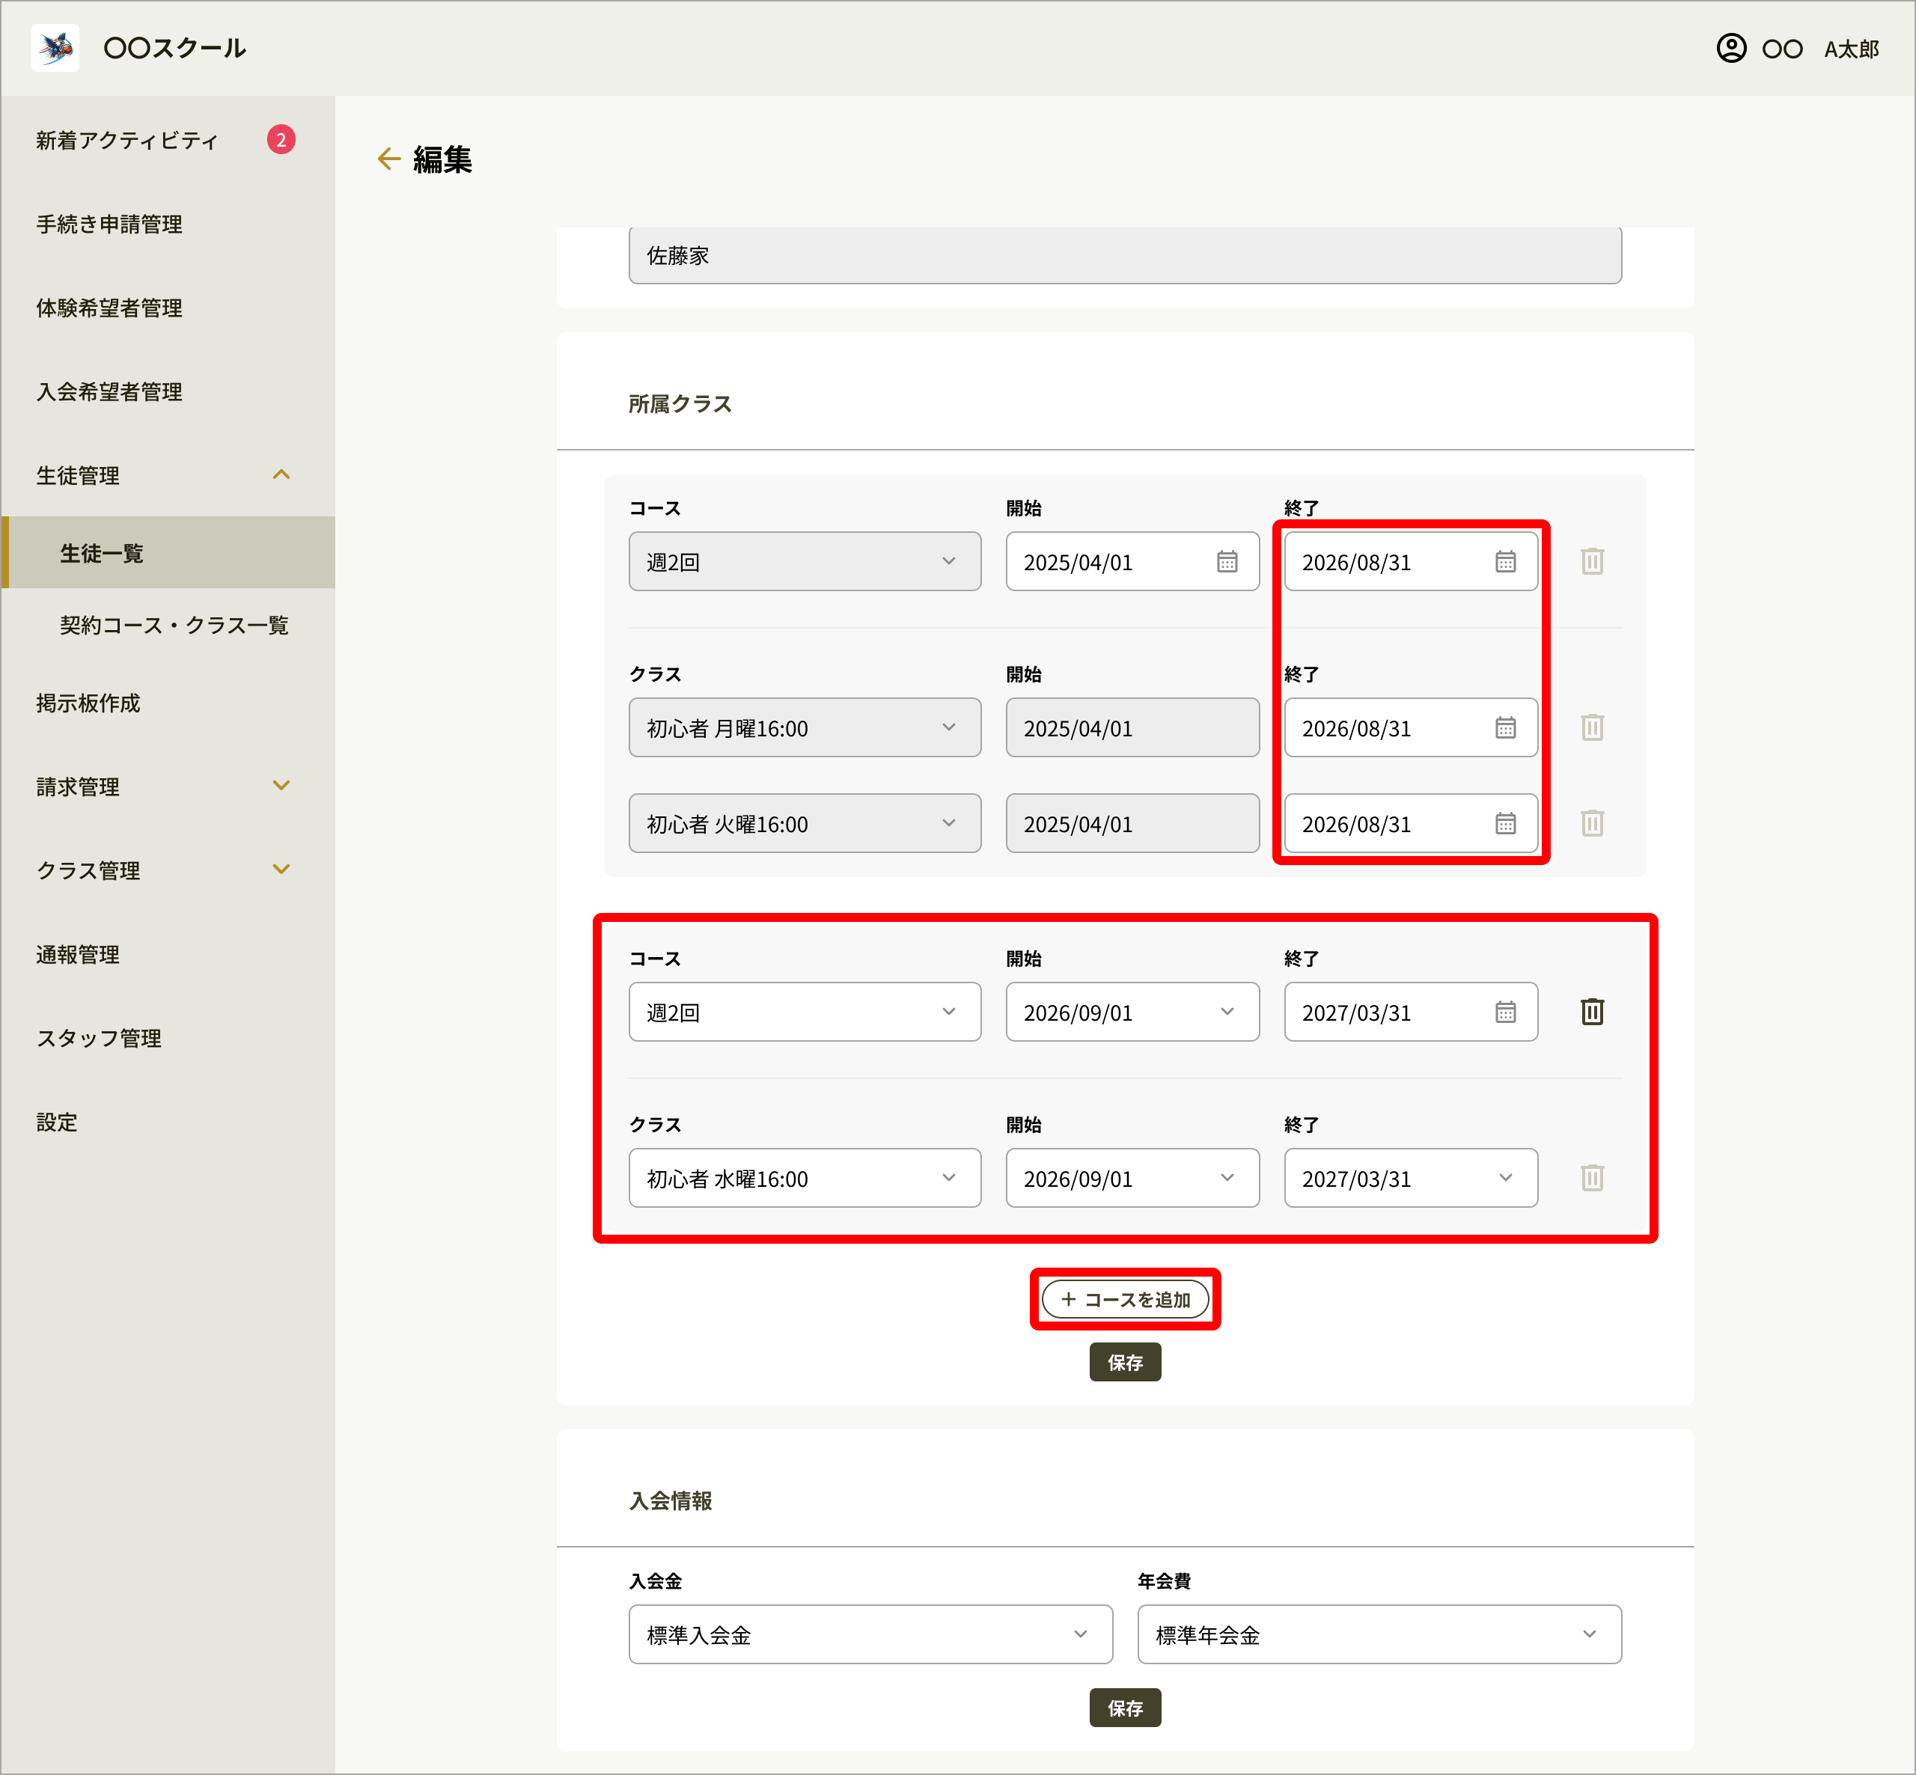Delete the 初心者 月曜16:00 class row
This screenshot has width=1916, height=1775.
(1593, 728)
